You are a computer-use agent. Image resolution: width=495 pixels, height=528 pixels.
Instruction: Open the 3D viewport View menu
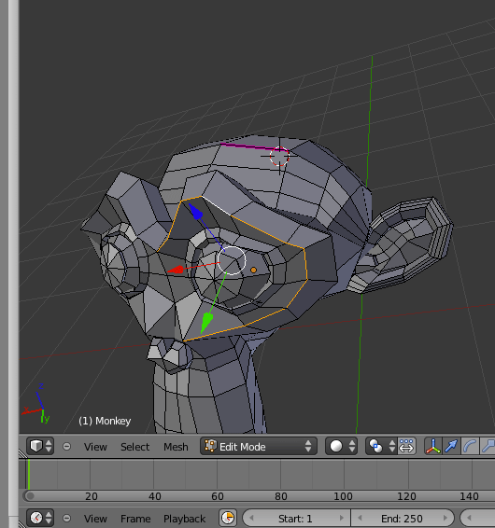pyautogui.click(x=95, y=447)
